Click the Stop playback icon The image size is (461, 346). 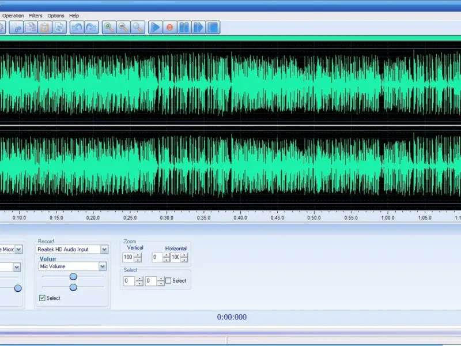tap(213, 27)
